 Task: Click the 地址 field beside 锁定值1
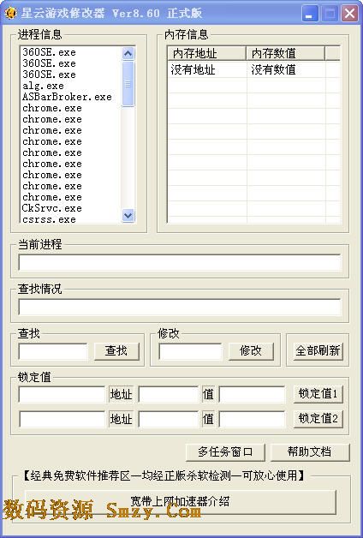[169, 394]
